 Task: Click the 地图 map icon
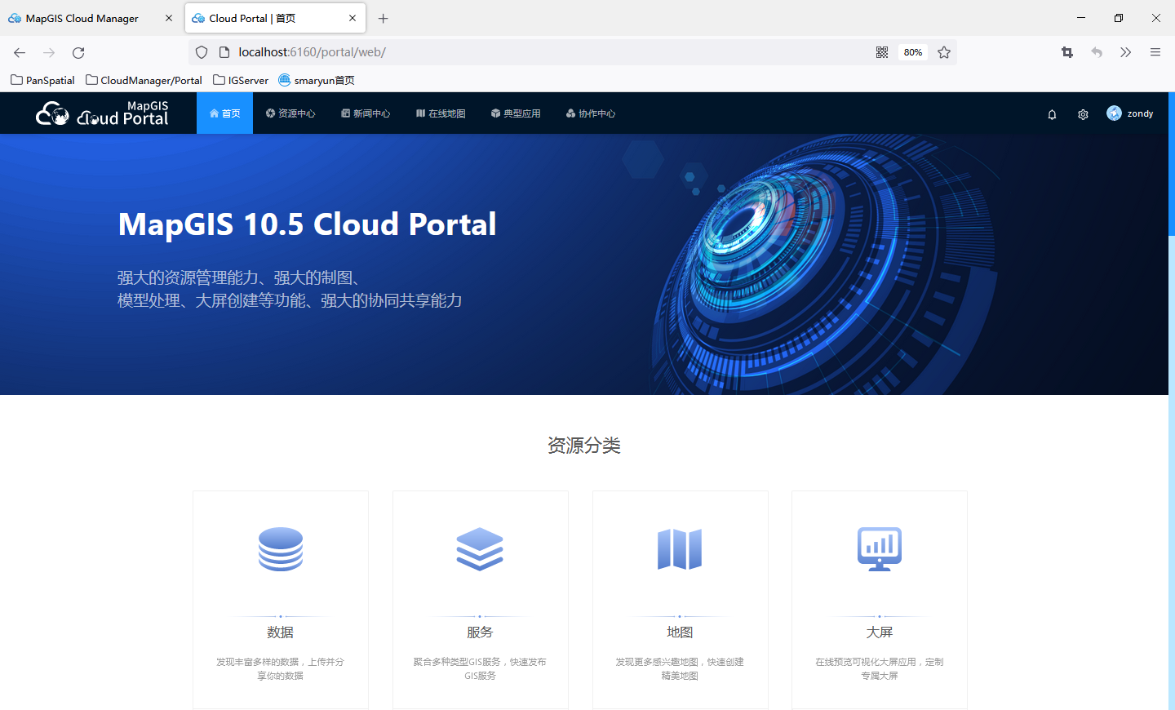point(680,548)
